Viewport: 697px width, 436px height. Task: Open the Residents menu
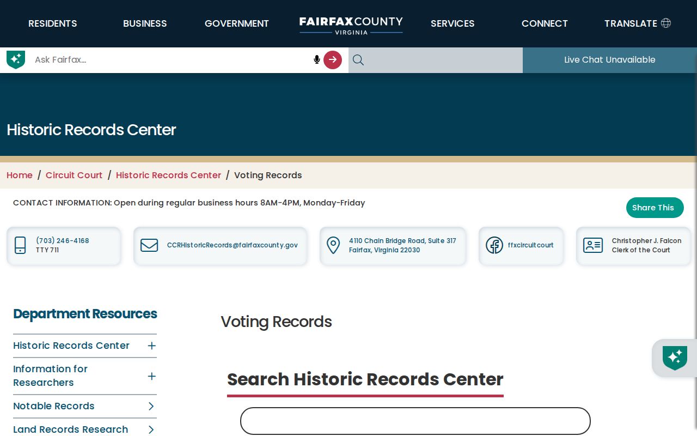point(53,23)
